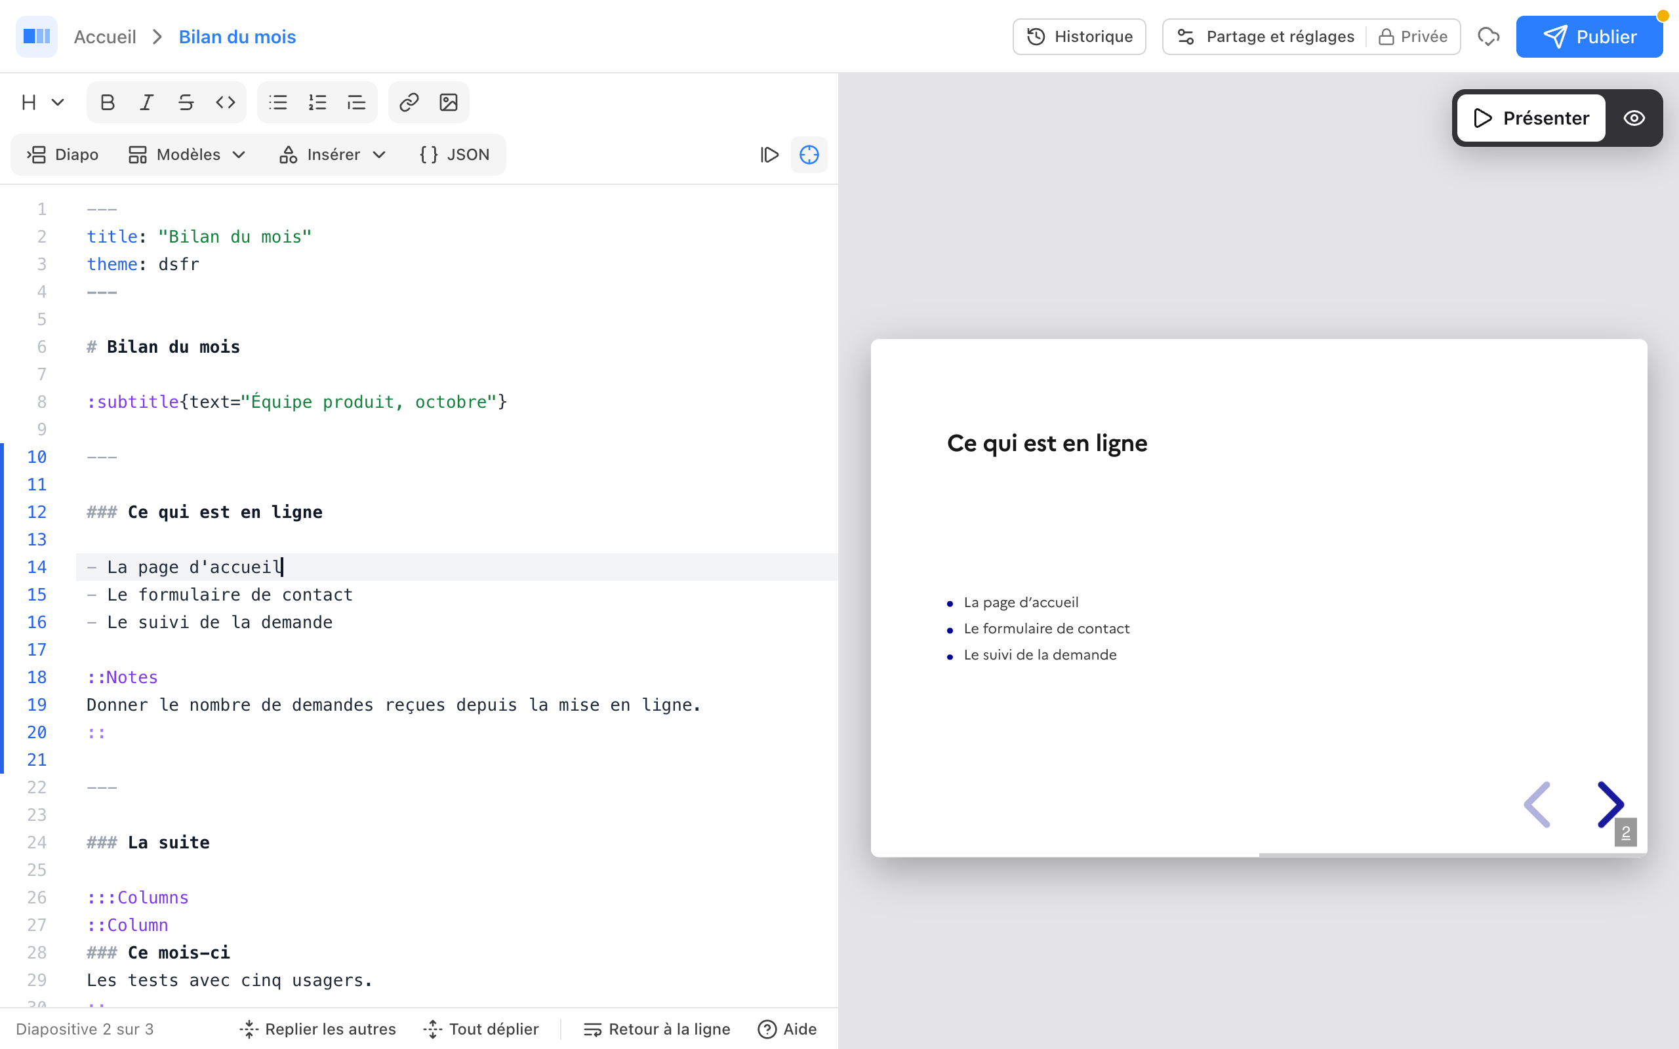This screenshot has height=1049, width=1679.
Task: Click line "### La suite" in editor
Action: [148, 842]
